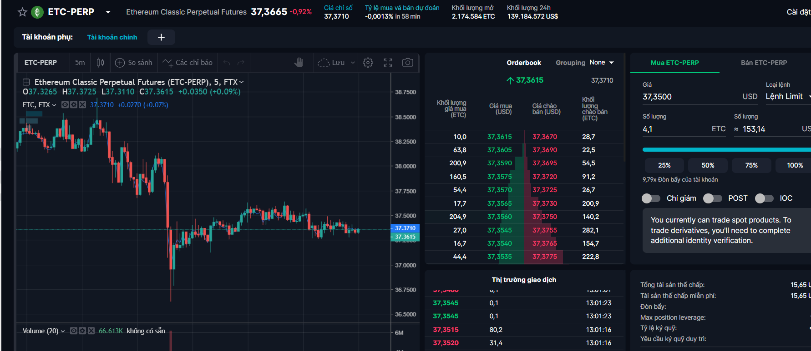Open Volume indicator settings gear
811x351 pixels.
coord(82,331)
